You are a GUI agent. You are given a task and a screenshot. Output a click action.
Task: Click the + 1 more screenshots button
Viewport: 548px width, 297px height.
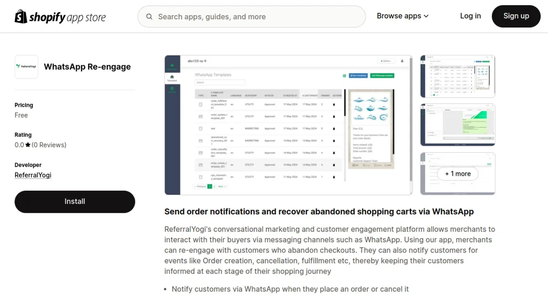click(458, 174)
